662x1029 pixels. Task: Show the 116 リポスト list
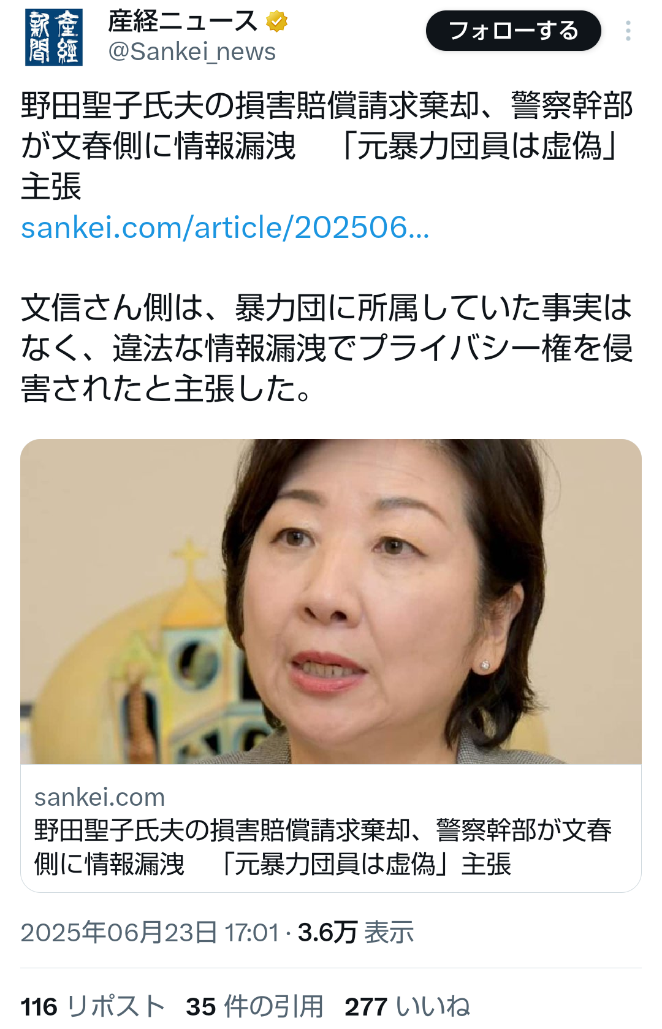[93, 1007]
